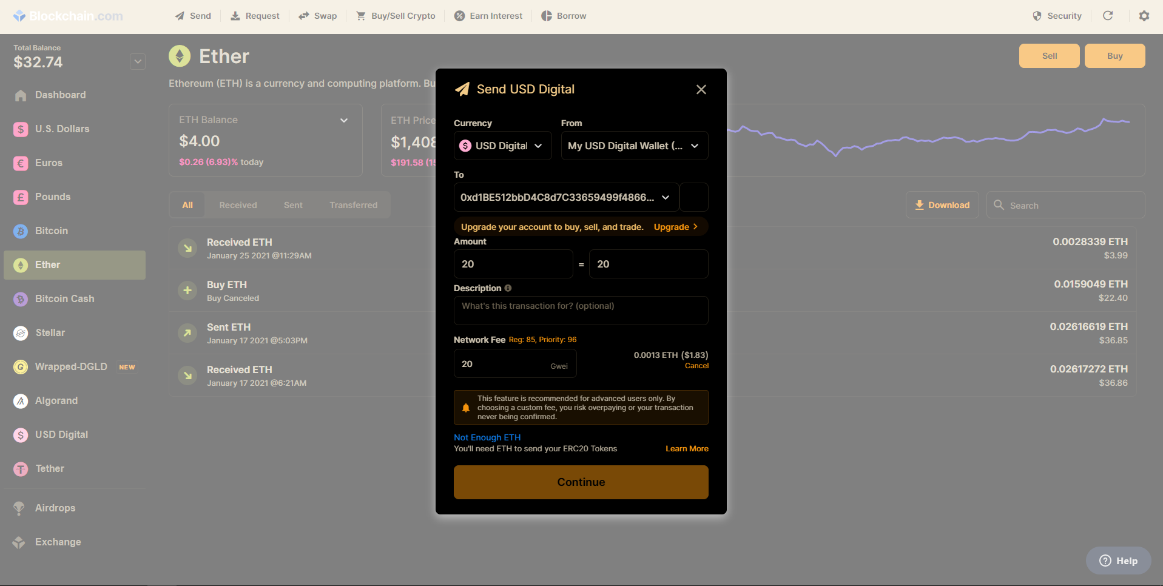Select Wrapped-DGLD wallet in sidebar
The width and height of the screenshot is (1163, 586).
(x=75, y=367)
